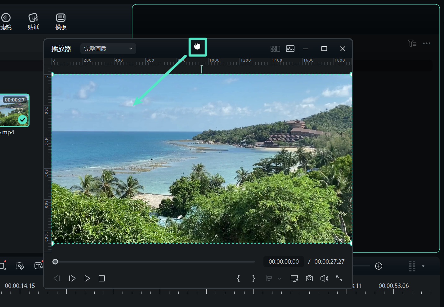Screen dimensions: 444x307
Task: Open the video scopes waveform icon
Action: tap(290, 49)
